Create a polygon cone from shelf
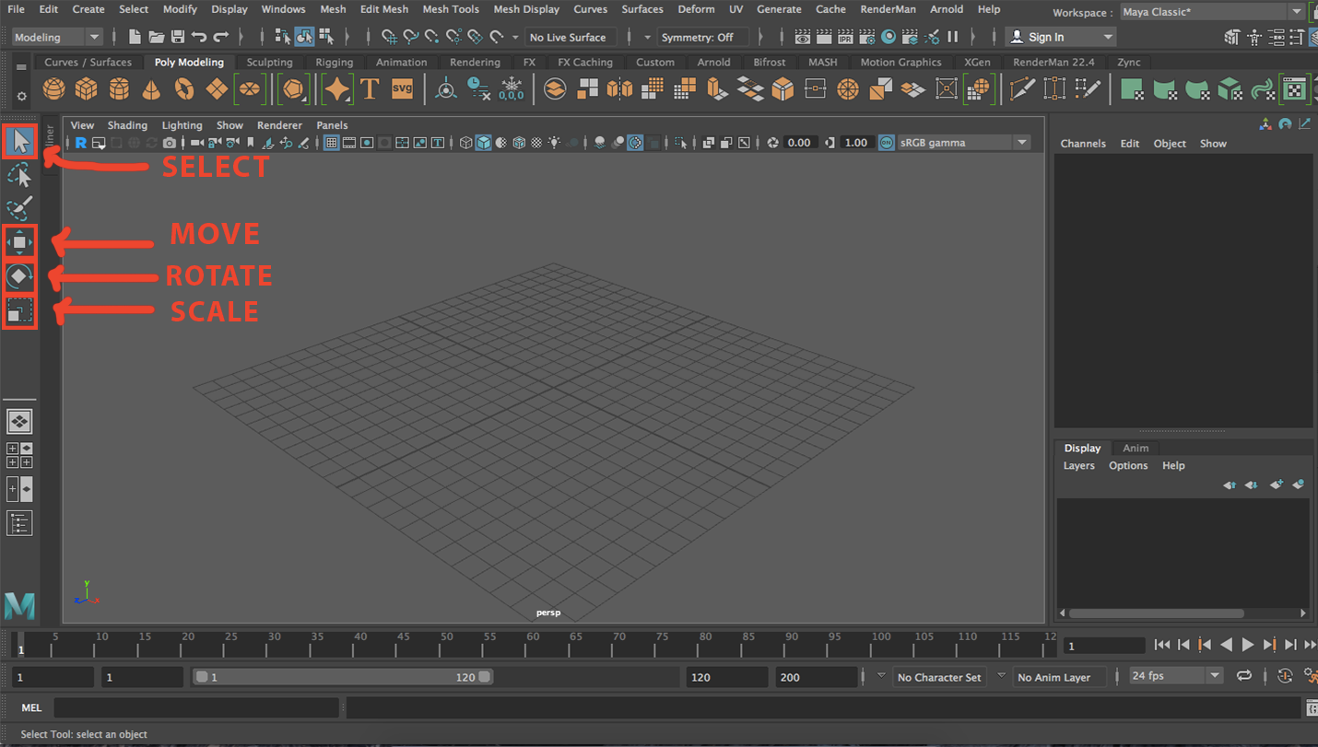Viewport: 1318px width, 747px height. coord(151,89)
